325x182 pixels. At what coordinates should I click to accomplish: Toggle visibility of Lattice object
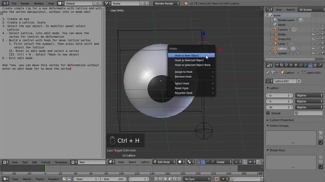[313, 49]
